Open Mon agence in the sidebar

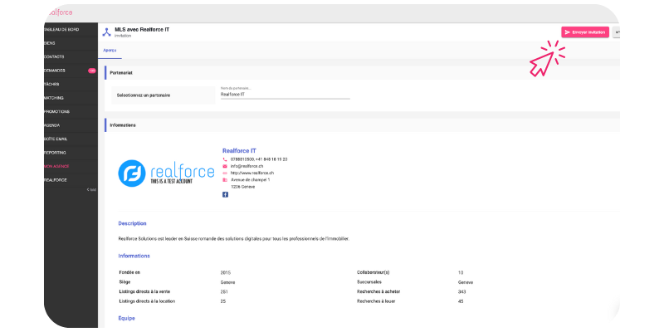tap(56, 167)
